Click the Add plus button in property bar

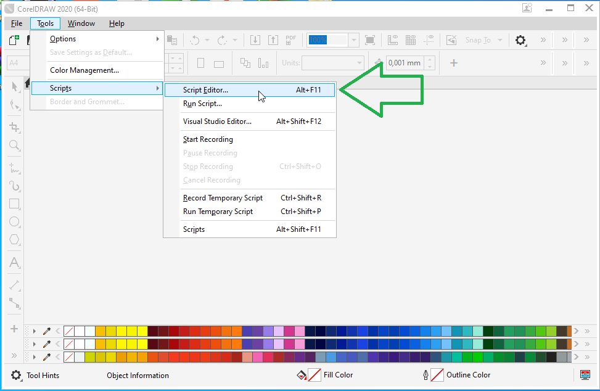point(453,63)
